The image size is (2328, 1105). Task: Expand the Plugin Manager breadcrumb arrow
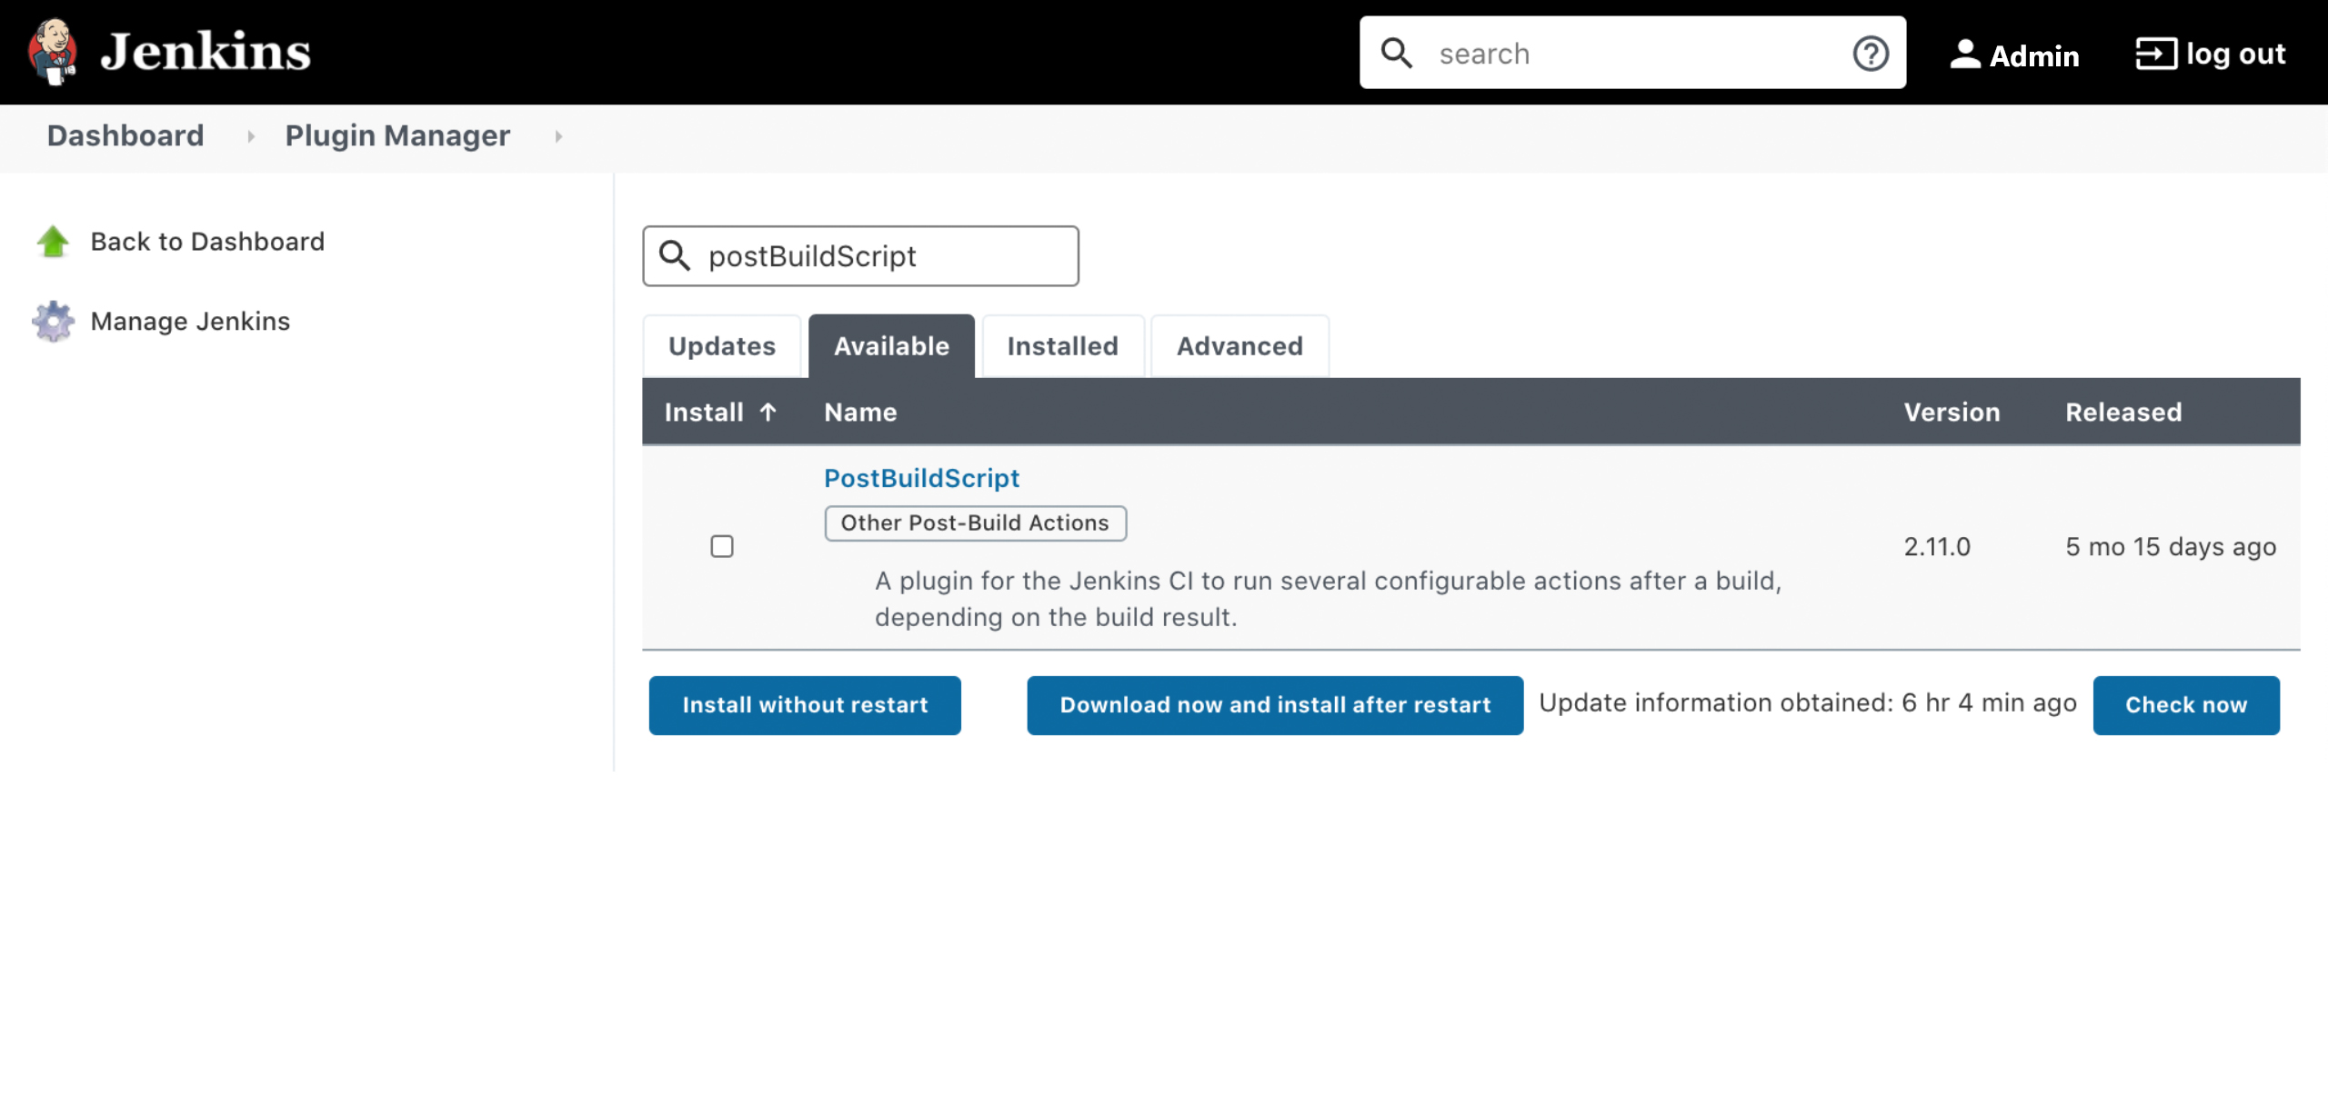[558, 136]
